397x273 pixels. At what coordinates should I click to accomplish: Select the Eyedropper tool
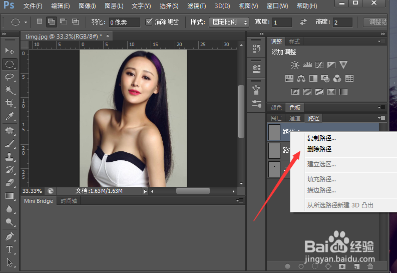click(10, 116)
